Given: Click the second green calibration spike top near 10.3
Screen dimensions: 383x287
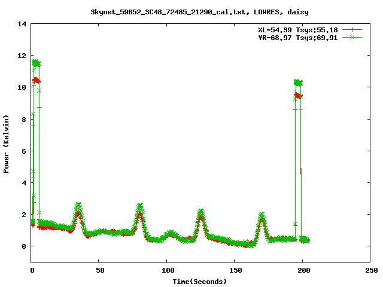Looking at the screenshot, I should pyautogui.click(x=298, y=83).
